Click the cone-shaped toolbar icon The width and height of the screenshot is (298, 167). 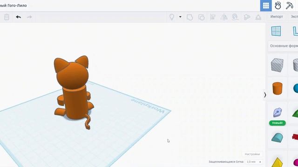258,17
